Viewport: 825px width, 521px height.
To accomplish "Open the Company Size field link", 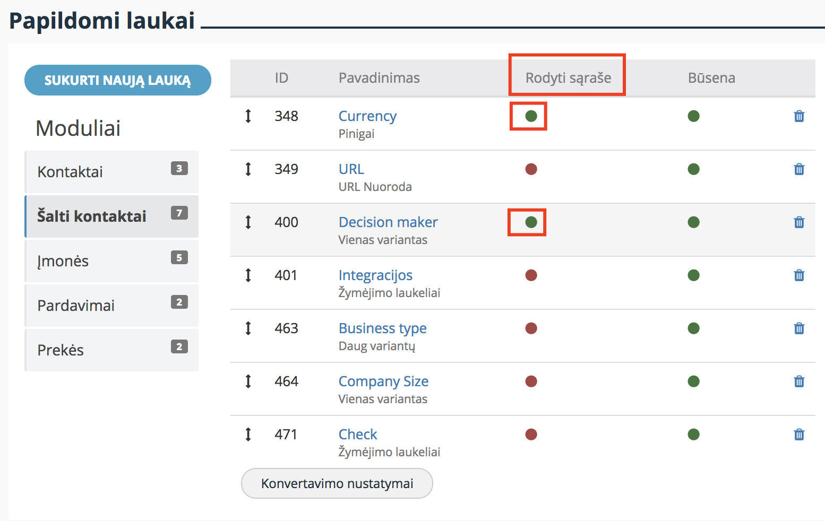I will (x=383, y=381).
